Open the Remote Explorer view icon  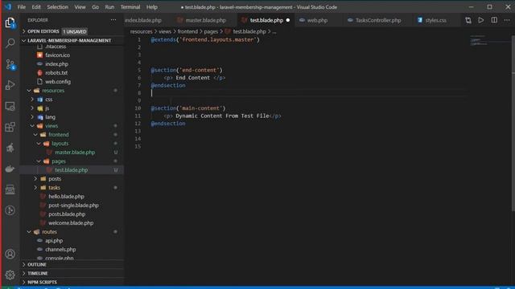pyautogui.click(x=10, y=106)
